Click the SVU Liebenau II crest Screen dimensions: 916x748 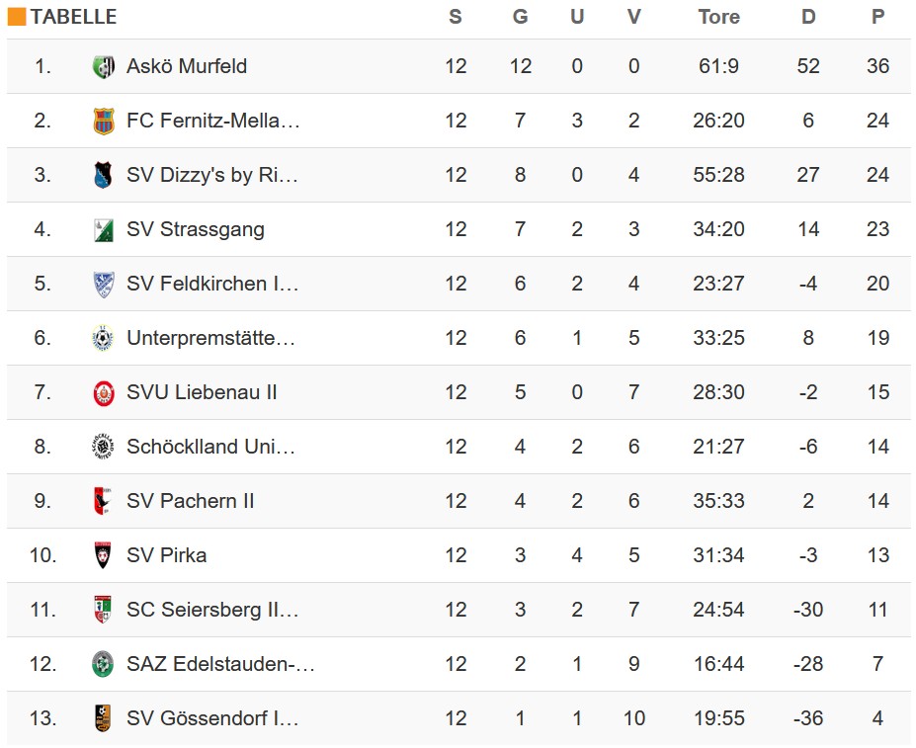pos(103,393)
